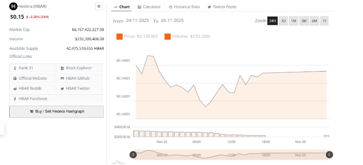Click the Facebook icon

[x=15, y=99]
